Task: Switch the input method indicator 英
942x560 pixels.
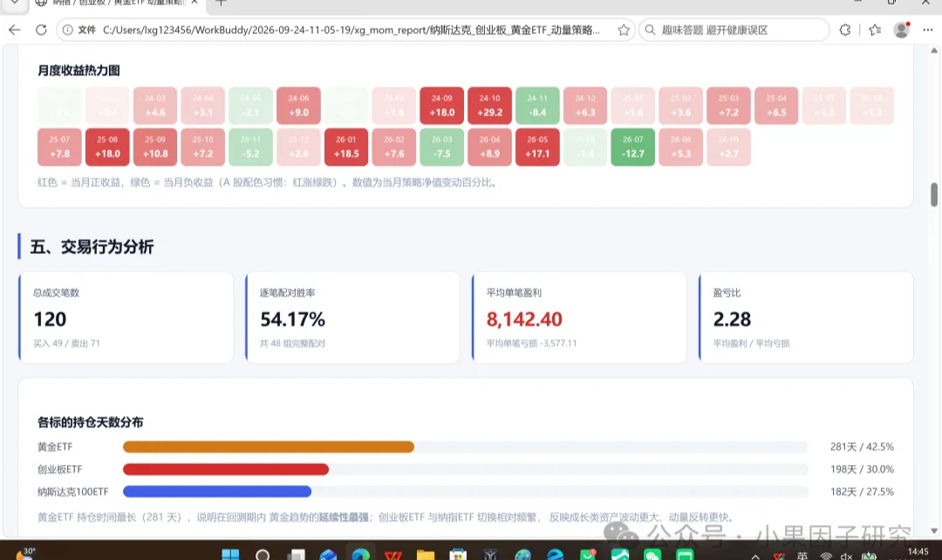Action: [802, 556]
